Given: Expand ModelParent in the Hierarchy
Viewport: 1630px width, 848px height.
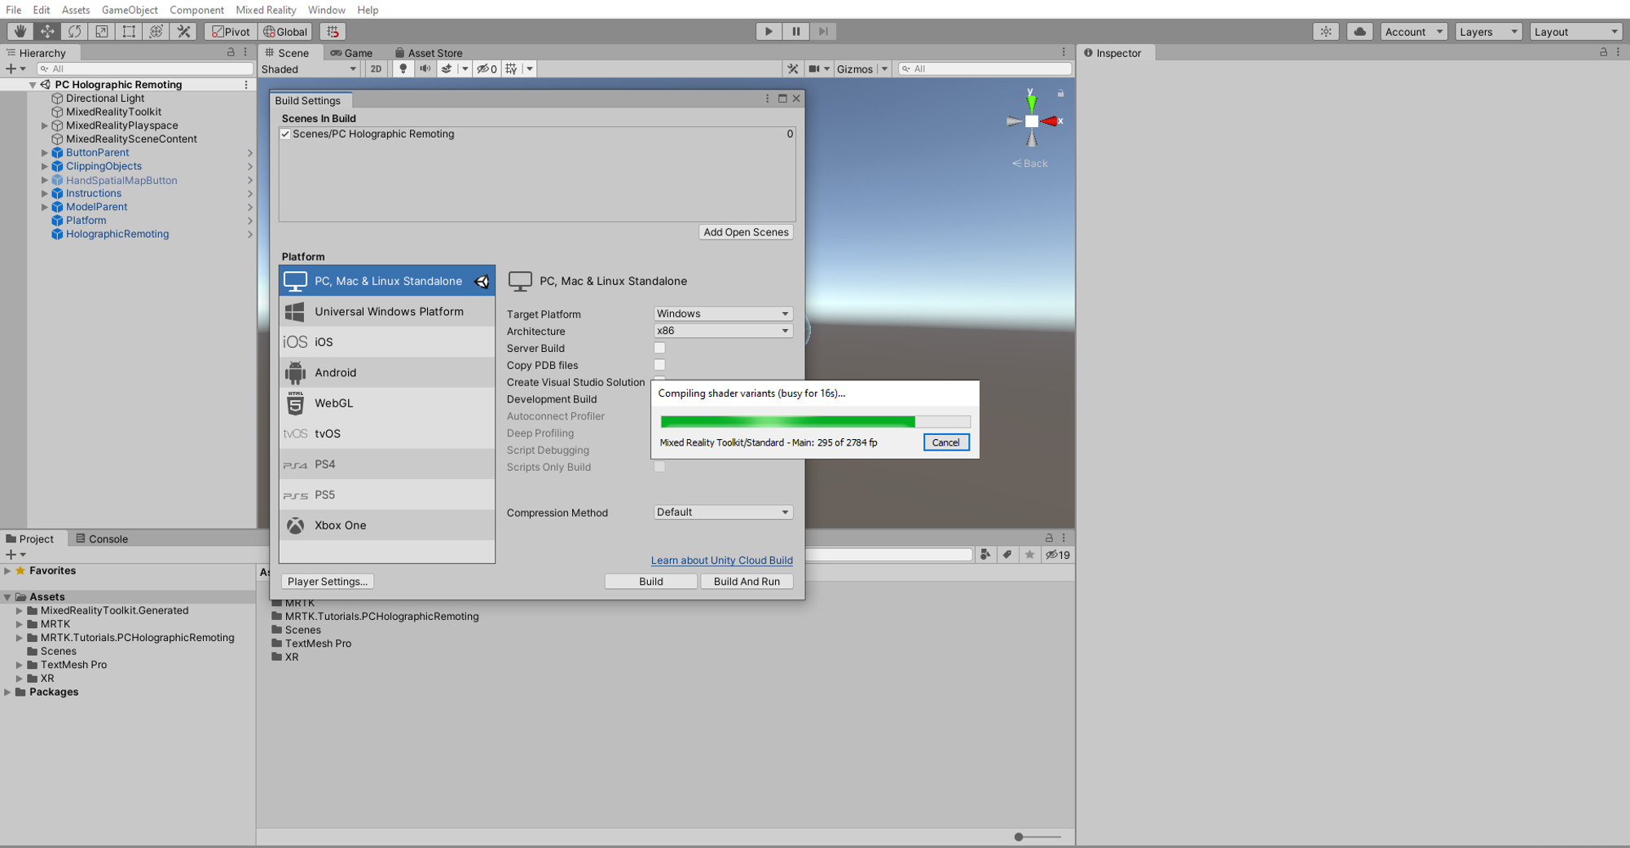Looking at the screenshot, I should [x=44, y=206].
